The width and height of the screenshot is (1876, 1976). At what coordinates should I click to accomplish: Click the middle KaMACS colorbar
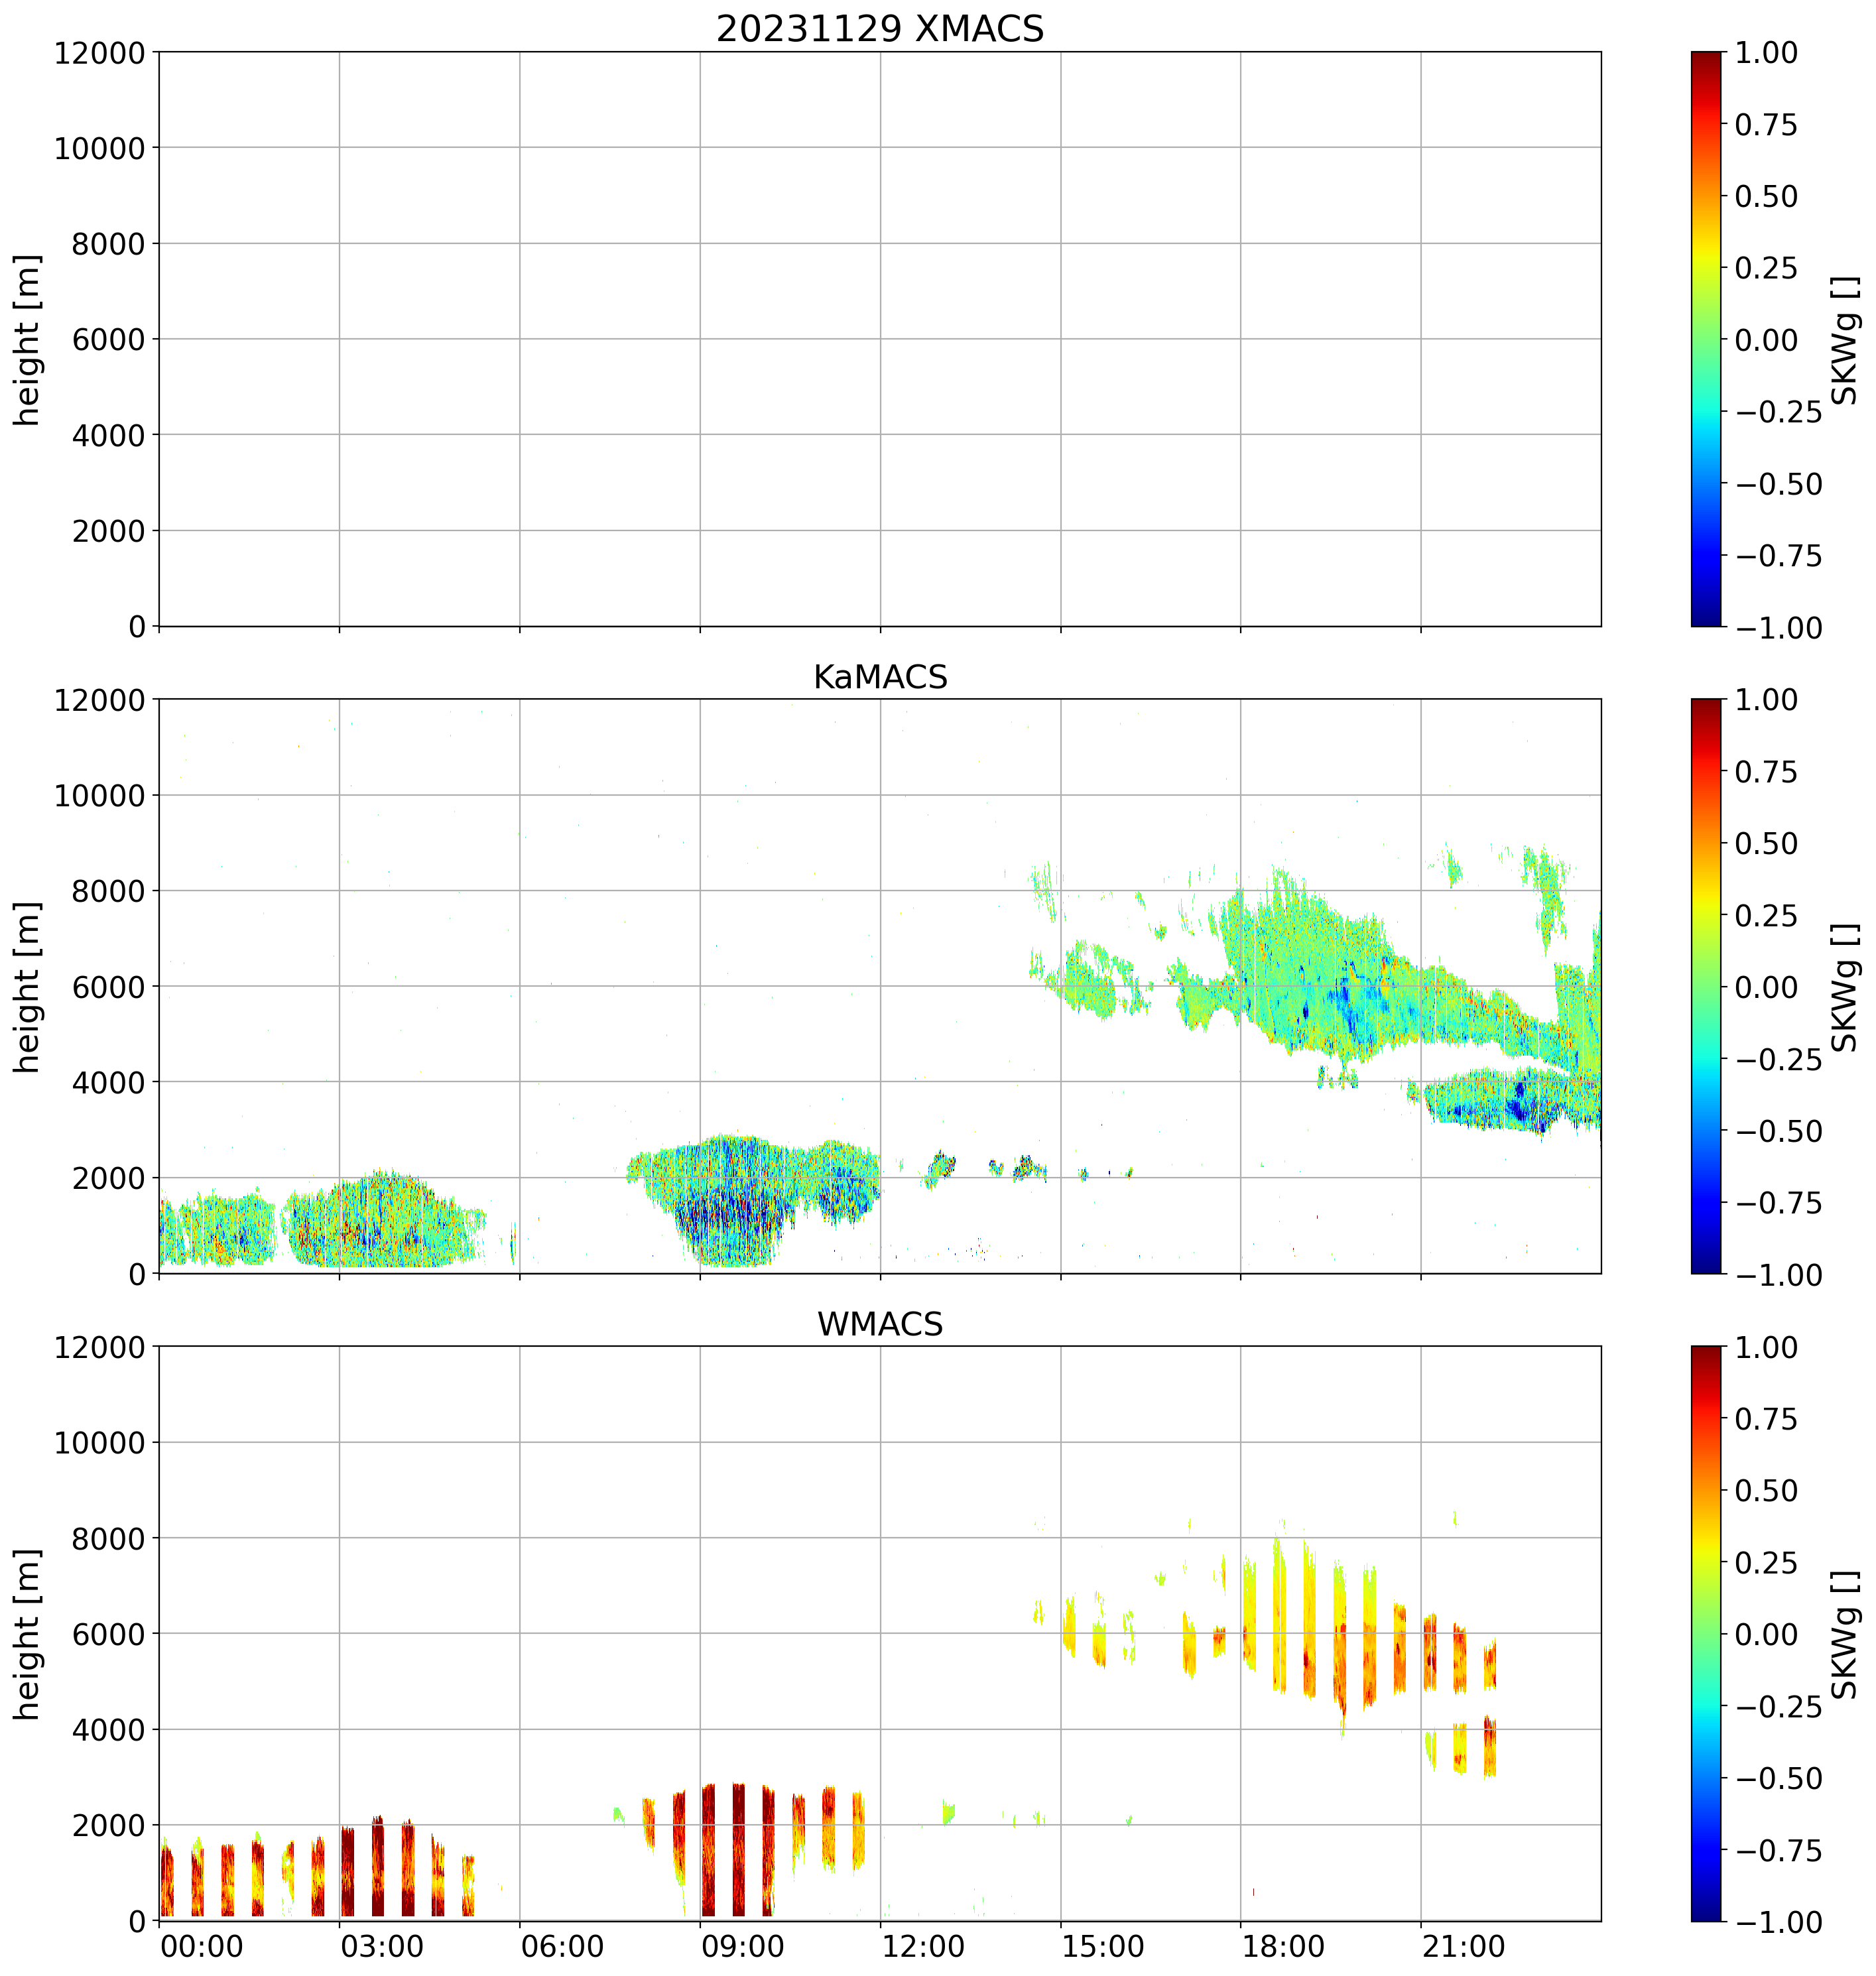coord(1706,986)
